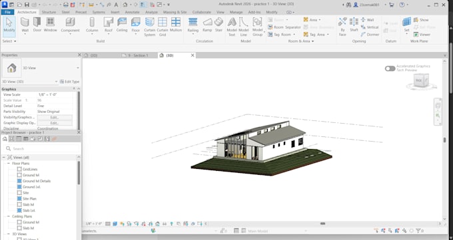Image resolution: width=453 pixels, height=240 pixels.
Task: Toggle detail level icon in view control bar
Action: 108,224
